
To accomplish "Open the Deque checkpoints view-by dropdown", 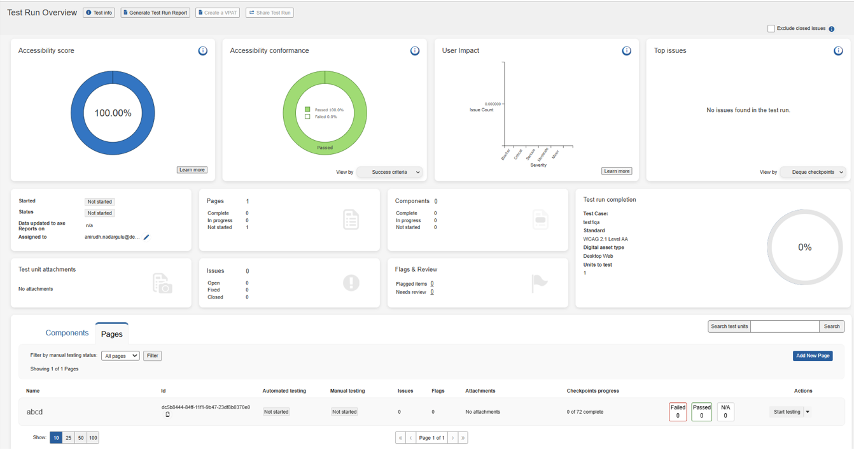I will tap(814, 172).
